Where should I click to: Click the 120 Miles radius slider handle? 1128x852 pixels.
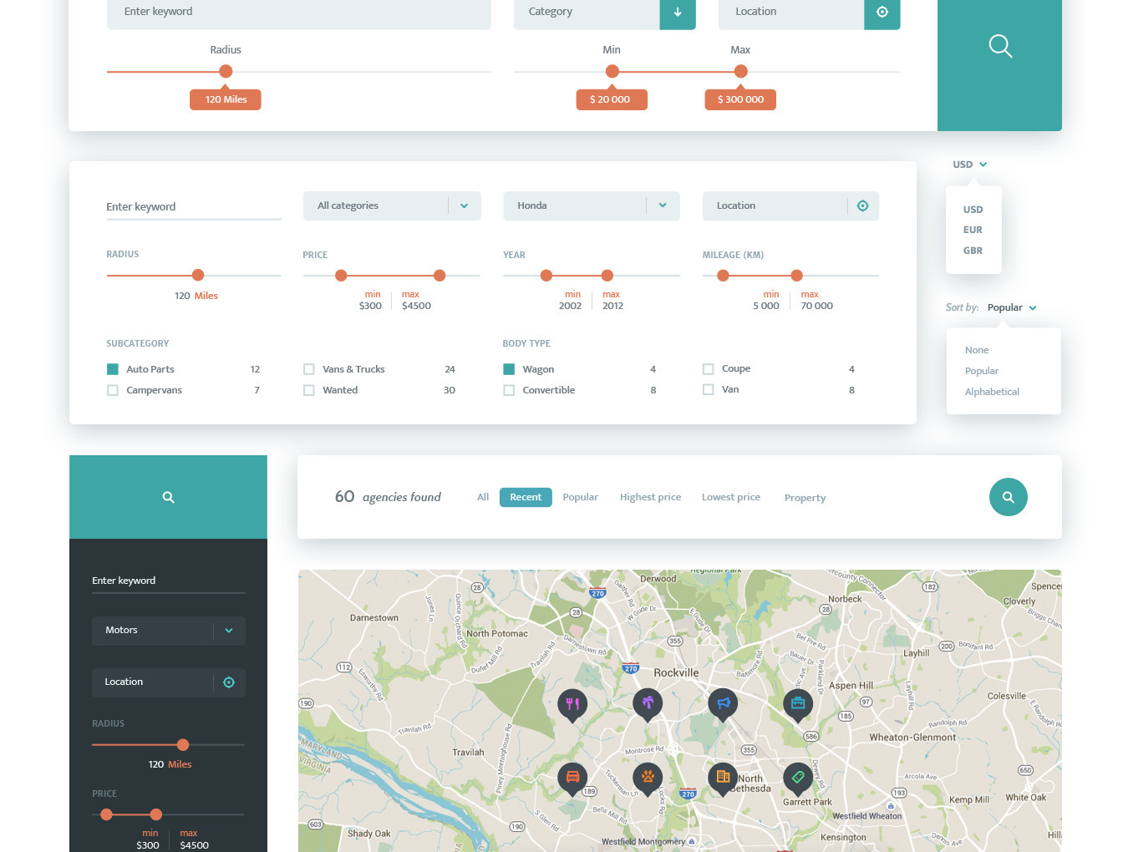[x=226, y=72]
